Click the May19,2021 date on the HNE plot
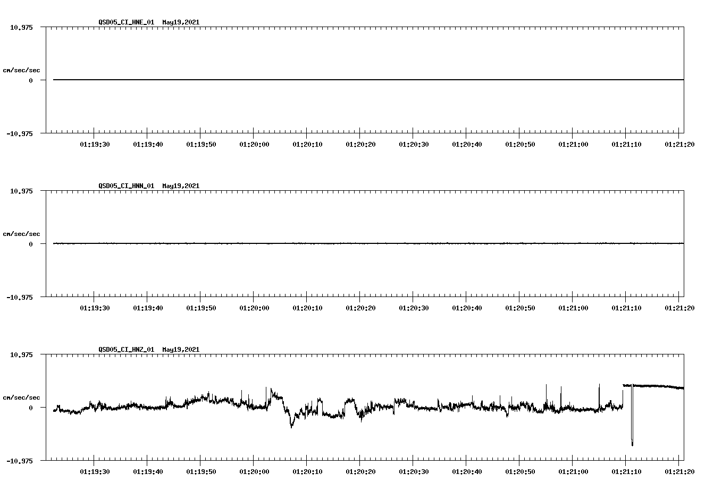 click(x=180, y=23)
